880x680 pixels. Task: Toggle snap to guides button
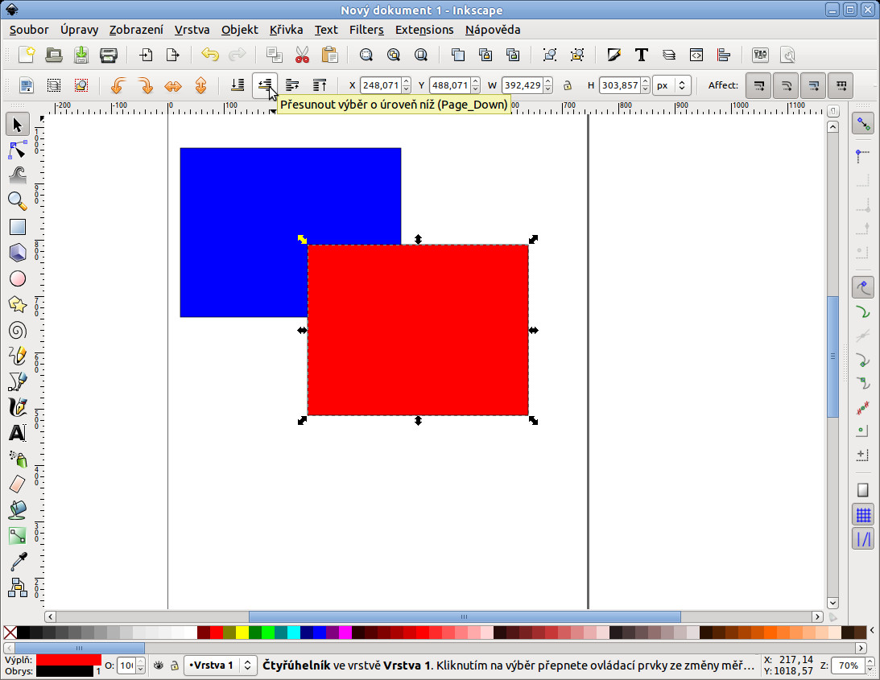(x=863, y=539)
